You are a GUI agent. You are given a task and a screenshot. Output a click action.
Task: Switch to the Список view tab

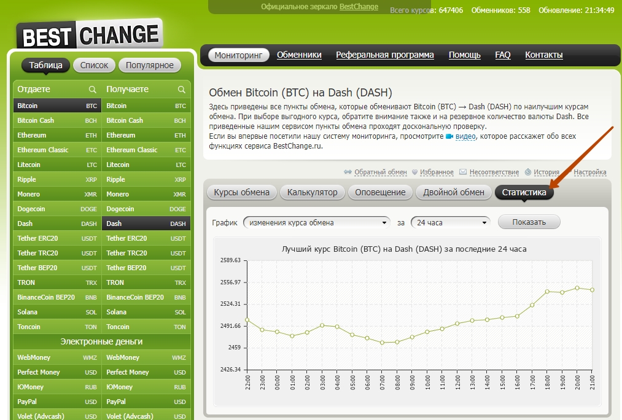coord(94,65)
